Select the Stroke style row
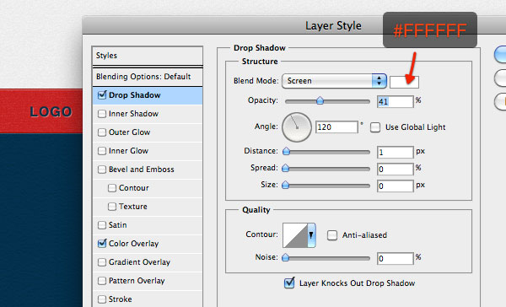 coord(148,299)
